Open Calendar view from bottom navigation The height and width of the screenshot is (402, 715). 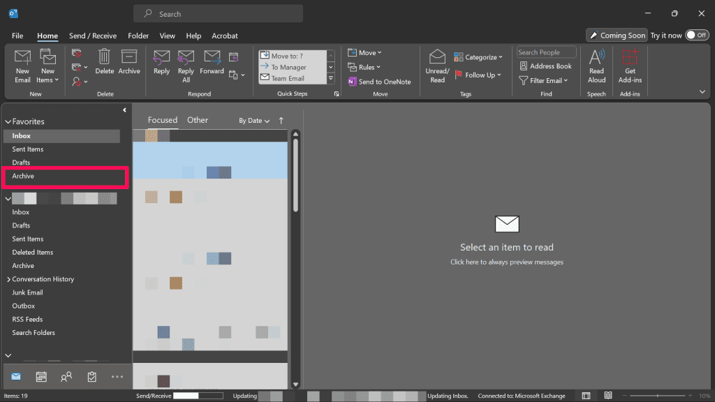[x=41, y=377]
